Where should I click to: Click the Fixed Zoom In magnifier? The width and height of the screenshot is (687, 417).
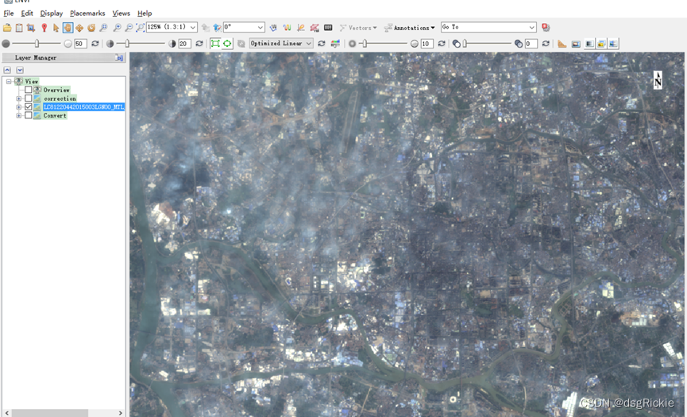(x=117, y=28)
